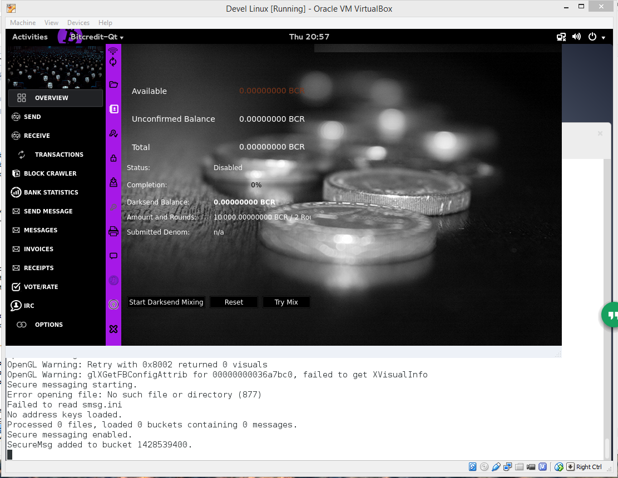Click the backup wallet tray icon

point(113,182)
